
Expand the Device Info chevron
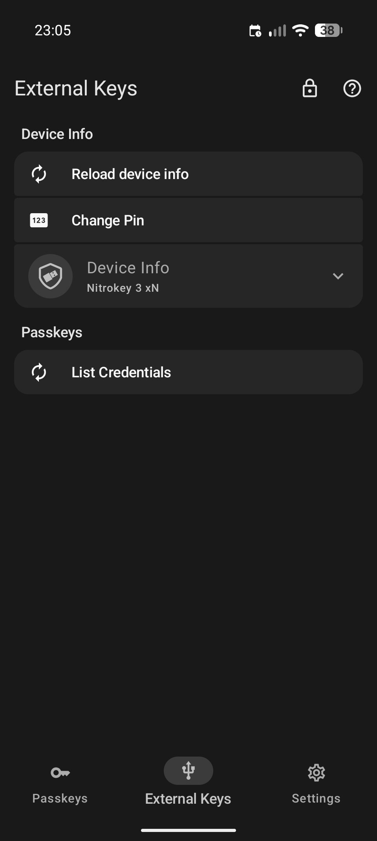[338, 276]
